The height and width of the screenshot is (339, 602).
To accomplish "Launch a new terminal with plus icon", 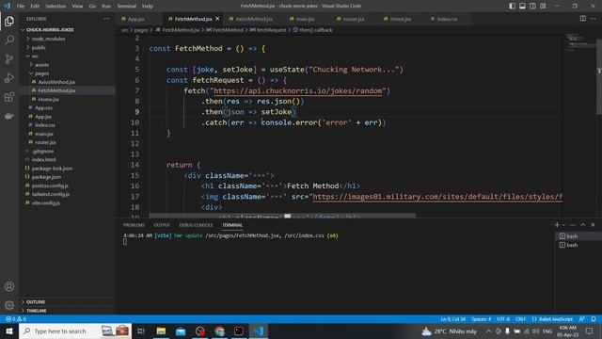I will click(x=557, y=225).
